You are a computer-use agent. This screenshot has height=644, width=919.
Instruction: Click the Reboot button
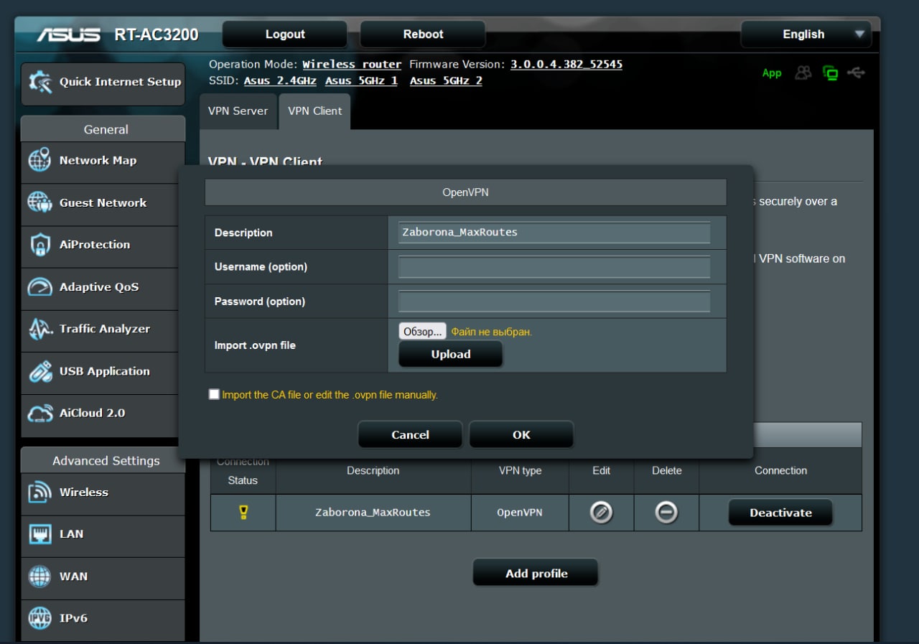(x=423, y=34)
